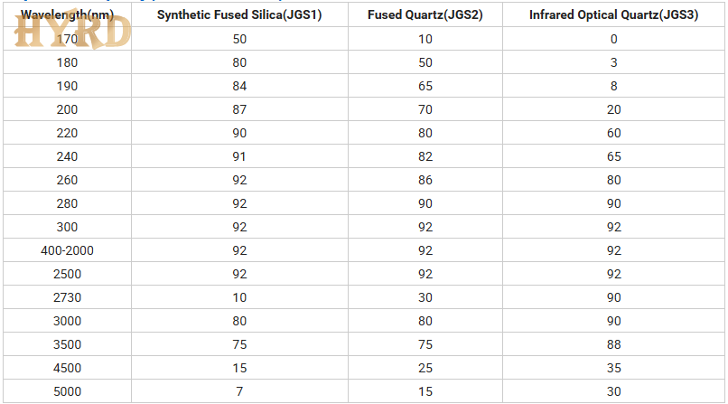
Task: Click the 400-2000 wavelength cell
Action: point(67,250)
